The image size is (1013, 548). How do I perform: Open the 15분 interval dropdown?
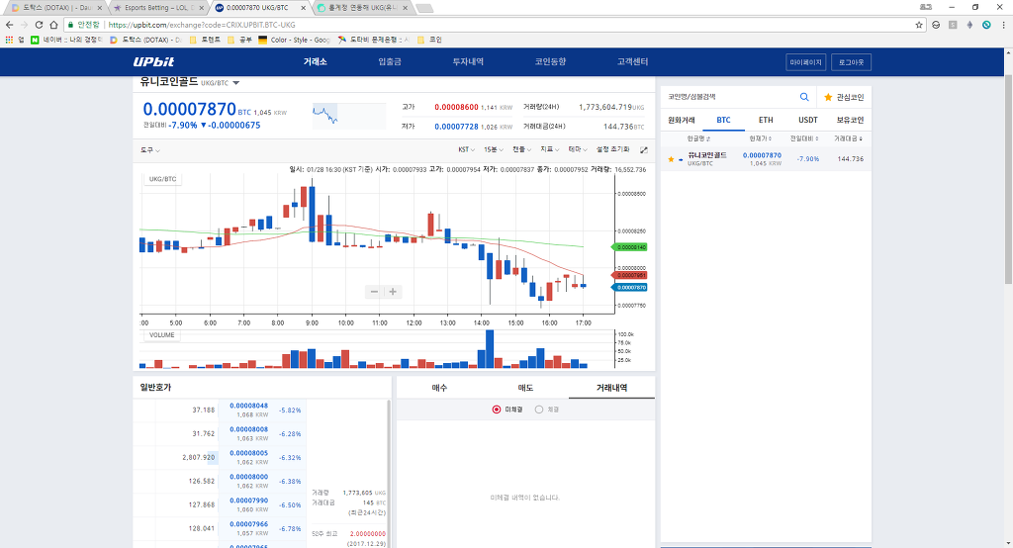(x=494, y=149)
